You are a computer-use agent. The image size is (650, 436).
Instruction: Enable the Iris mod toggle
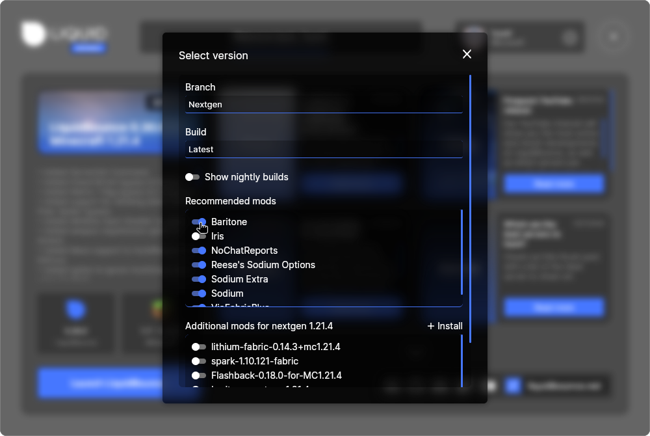199,236
